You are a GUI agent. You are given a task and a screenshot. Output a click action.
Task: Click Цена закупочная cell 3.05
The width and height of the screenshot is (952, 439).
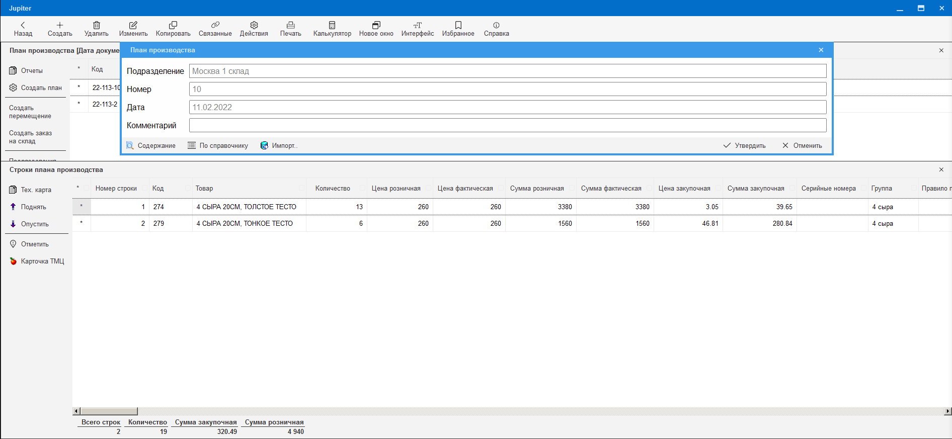[x=688, y=207]
